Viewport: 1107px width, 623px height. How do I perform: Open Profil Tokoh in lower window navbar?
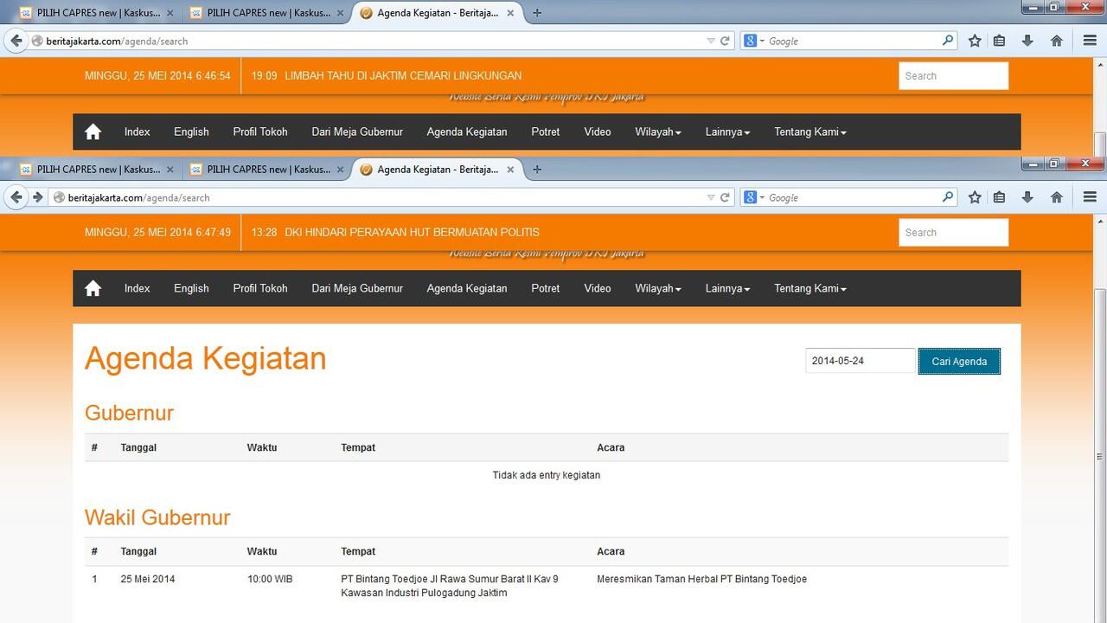(x=259, y=288)
